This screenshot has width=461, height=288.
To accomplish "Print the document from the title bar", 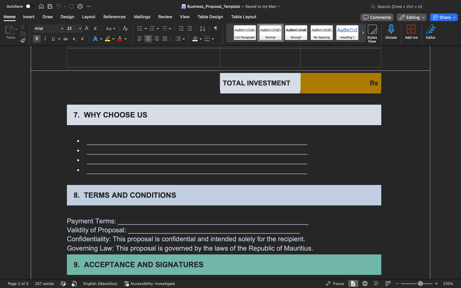I will point(80,6).
